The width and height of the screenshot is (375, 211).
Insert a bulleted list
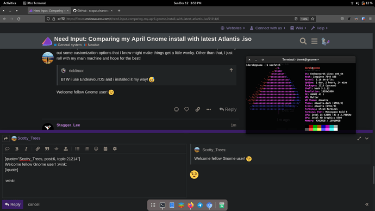[77, 148]
